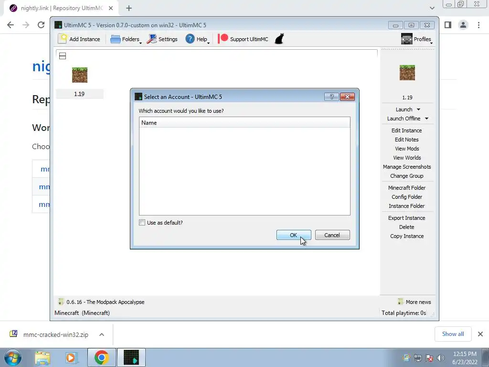Open the Windows Start menu
489x367 pixels.
pos(12,357)
